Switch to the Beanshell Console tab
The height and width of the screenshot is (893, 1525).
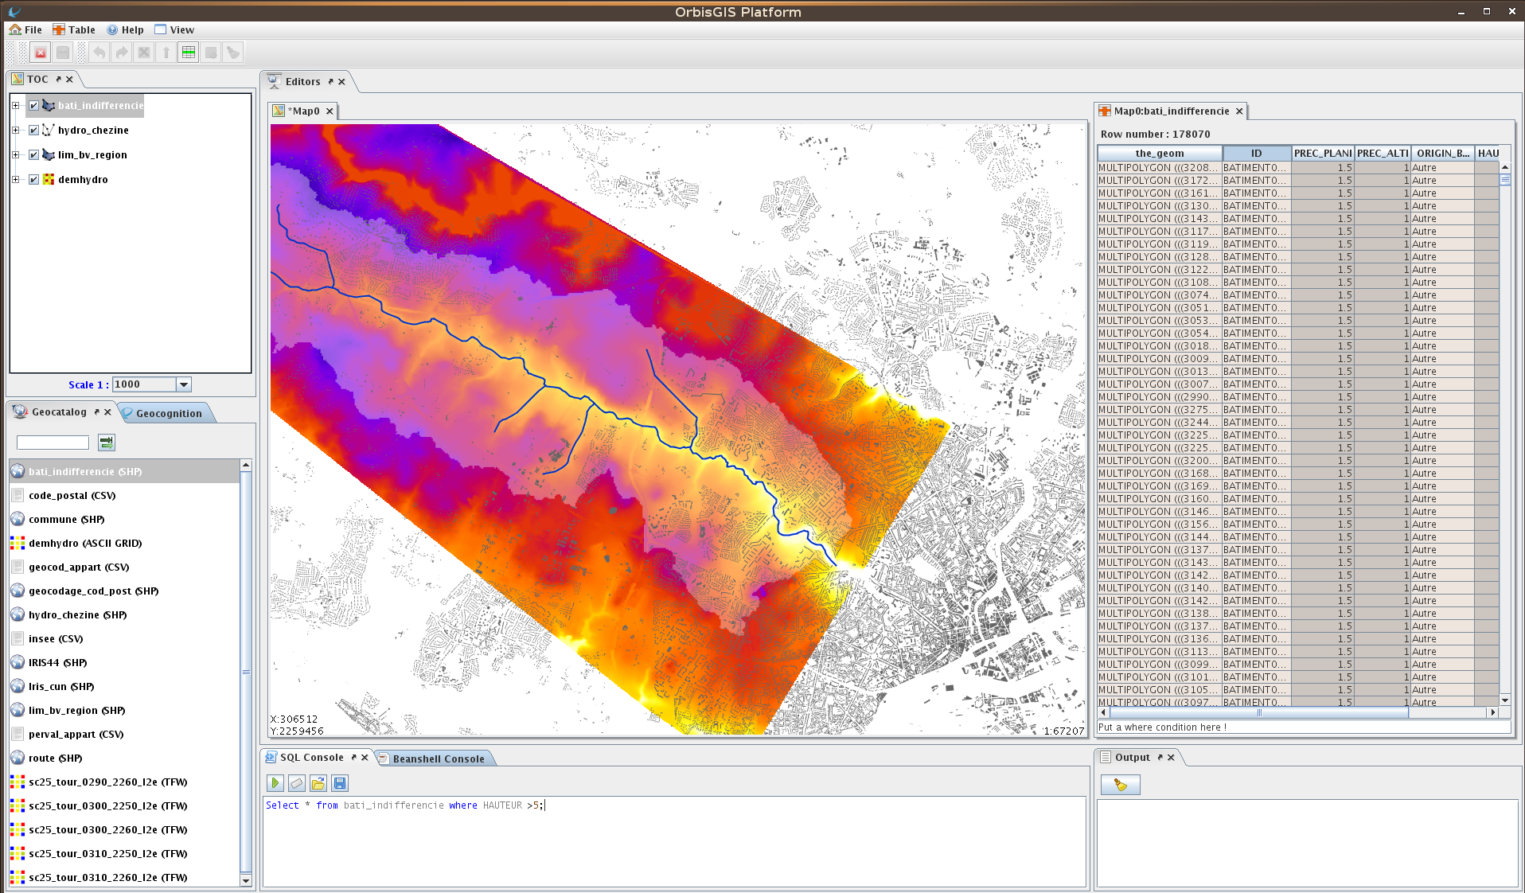(x=438, y=758)
